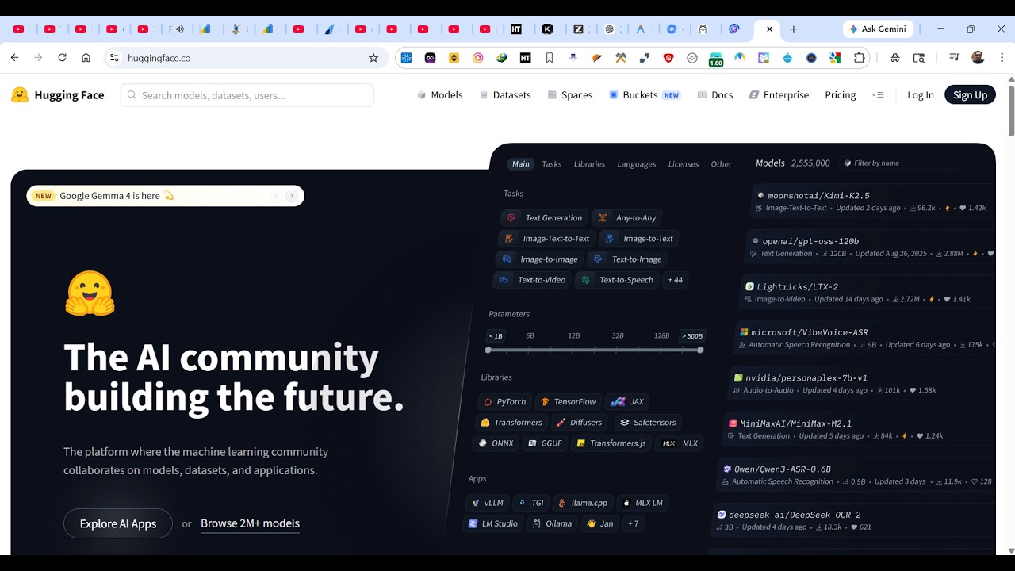Select the TensorFlow library chip
Image resolution: width=1015 pixels, height=571 pixels.
[x=568, y=402]
